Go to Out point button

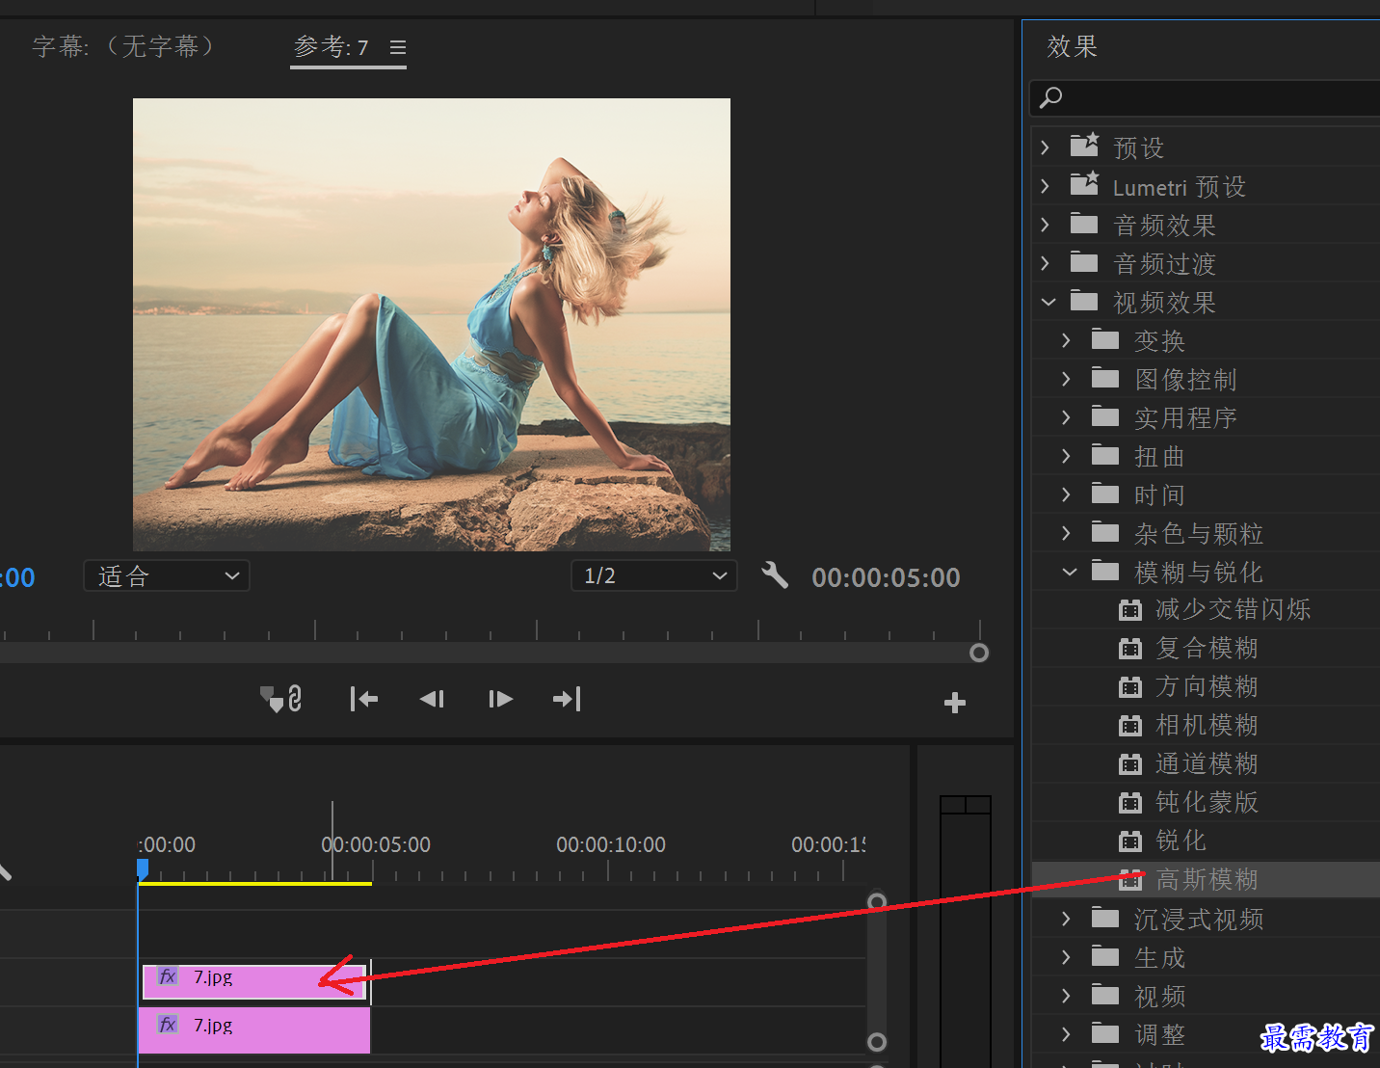pos(567,699)
